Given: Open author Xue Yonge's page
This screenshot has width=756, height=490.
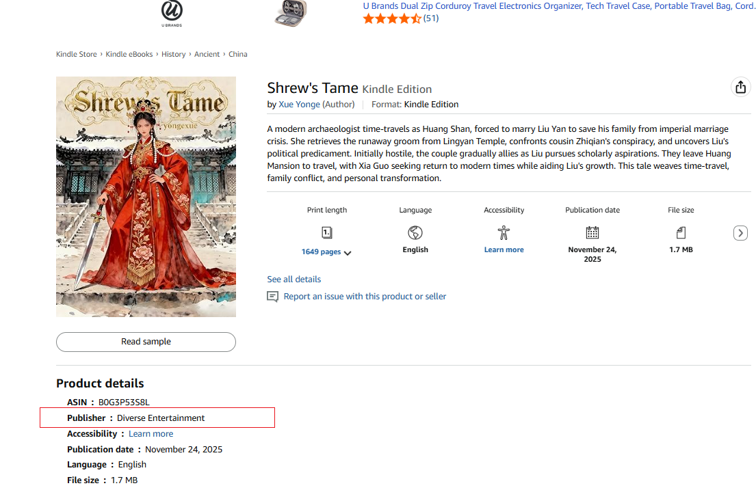Looking at the screenshot, I should (299, 105).
